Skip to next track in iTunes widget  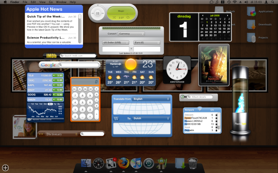click(103, 13)
